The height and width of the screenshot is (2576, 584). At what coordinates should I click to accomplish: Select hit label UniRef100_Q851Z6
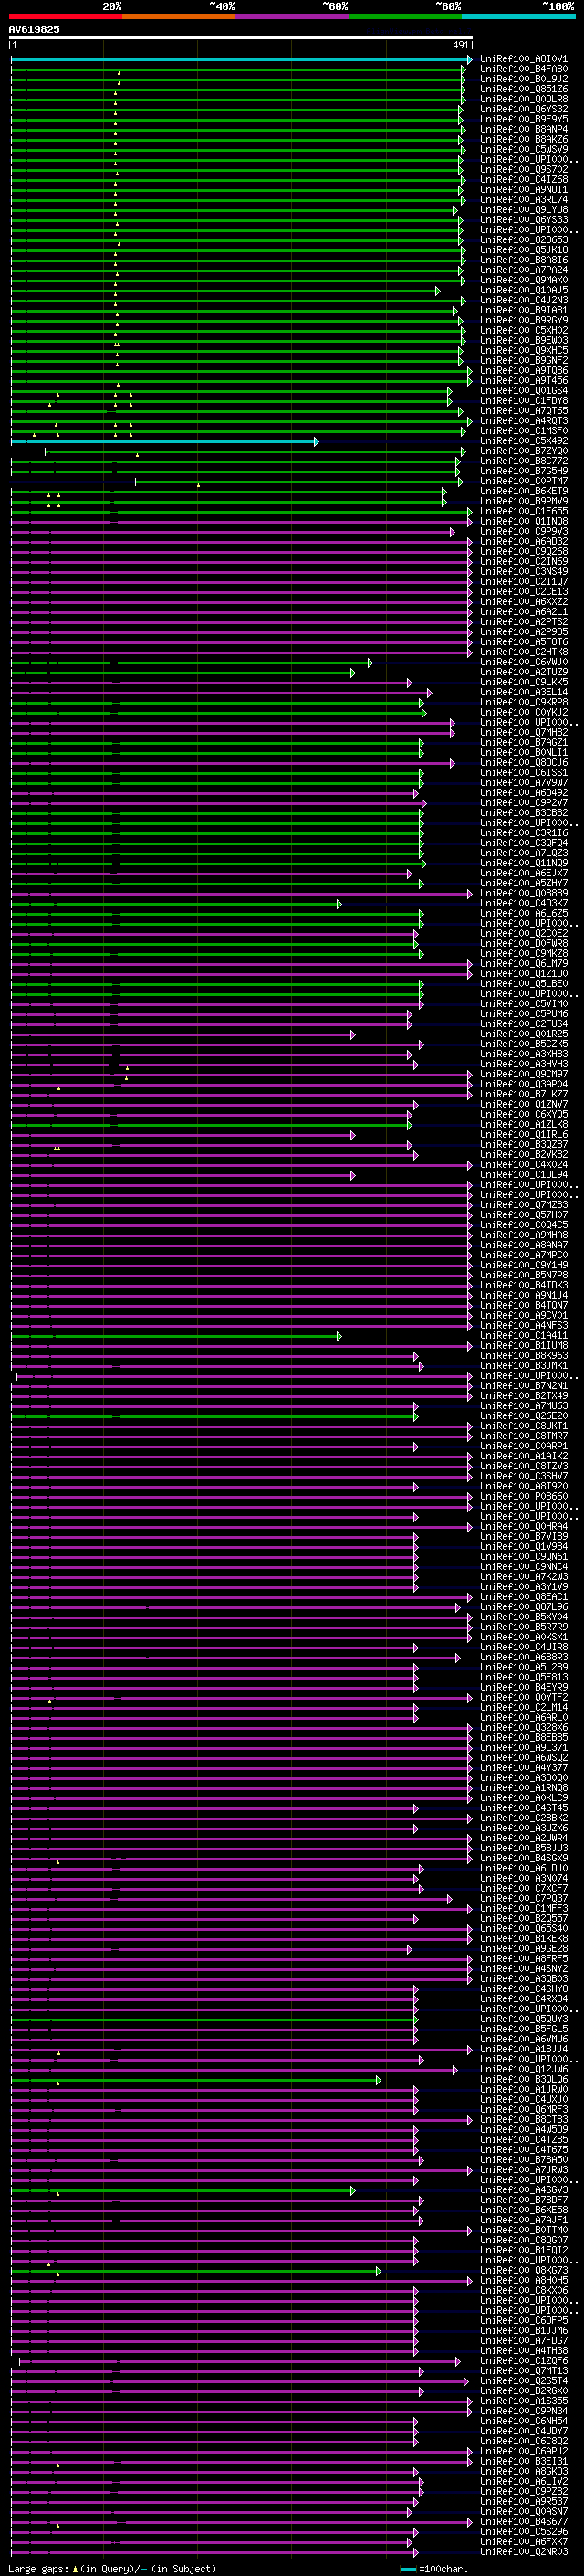coord(524,89)
